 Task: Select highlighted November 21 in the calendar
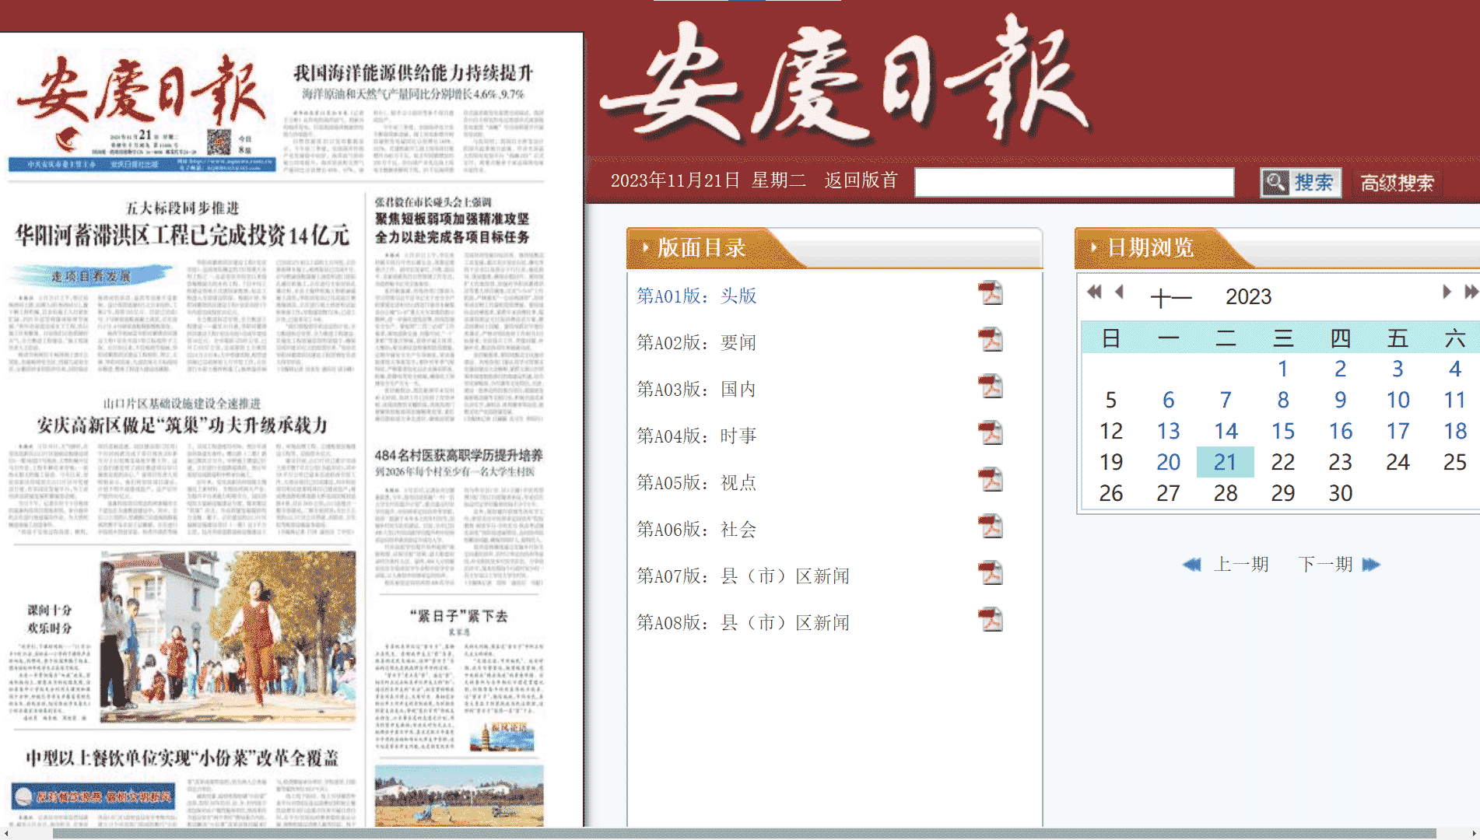tap(1226, 462)
